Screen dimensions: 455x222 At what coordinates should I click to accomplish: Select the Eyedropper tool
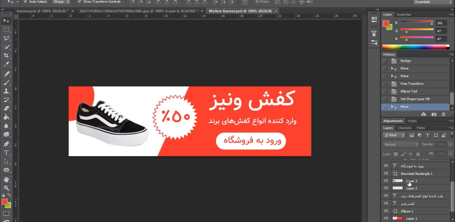click(6, 64)
